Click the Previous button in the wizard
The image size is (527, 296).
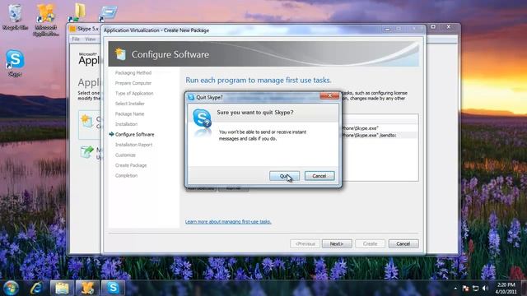(305, 243)
